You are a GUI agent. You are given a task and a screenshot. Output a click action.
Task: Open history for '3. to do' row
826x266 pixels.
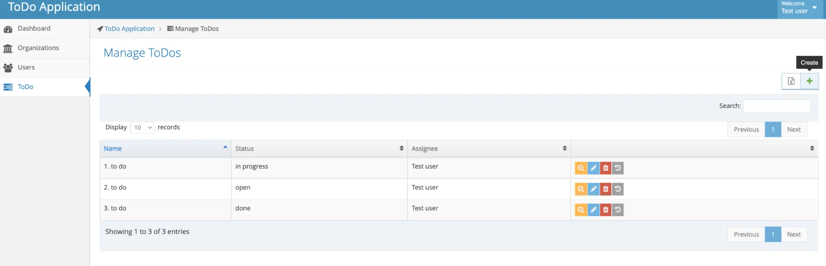pyautogui.click(x=618, y=210)
